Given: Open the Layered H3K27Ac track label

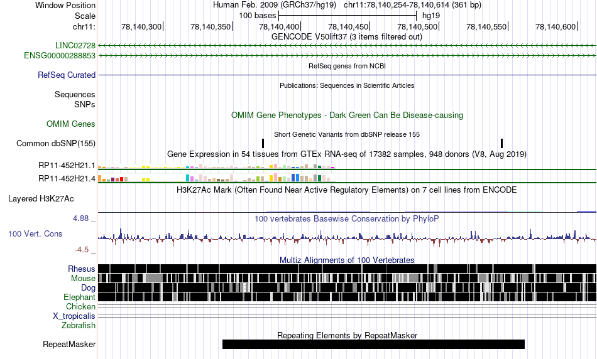Looking at the screenshot, I should coord(41,199).
